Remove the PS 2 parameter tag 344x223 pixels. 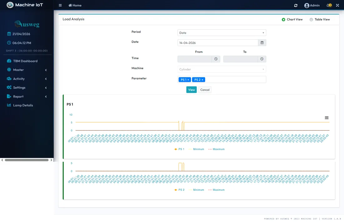tap(202, 80)
